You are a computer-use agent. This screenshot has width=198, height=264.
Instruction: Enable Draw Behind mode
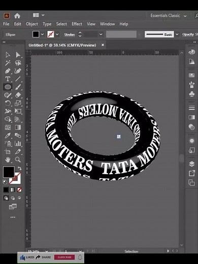pos(13,198)
